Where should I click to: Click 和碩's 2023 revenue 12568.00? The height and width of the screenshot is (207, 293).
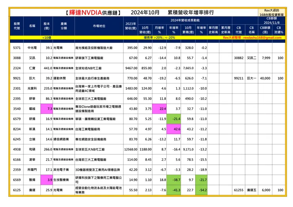[x=131, y=150]
